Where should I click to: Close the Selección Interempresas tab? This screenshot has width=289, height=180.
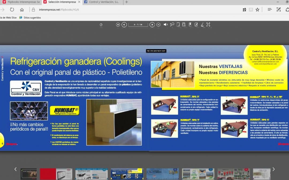click(79, 2)
